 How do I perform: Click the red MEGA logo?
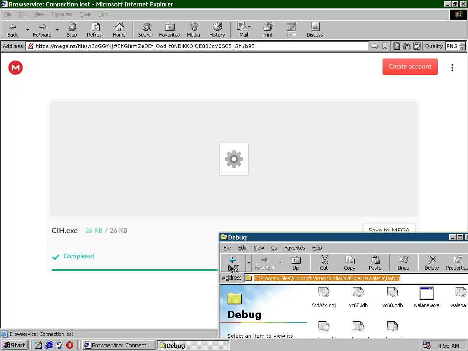pyautogui.click(x=16, y=68)
